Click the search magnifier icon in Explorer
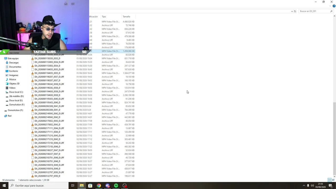336x189 pixels. tap(331, 11)
